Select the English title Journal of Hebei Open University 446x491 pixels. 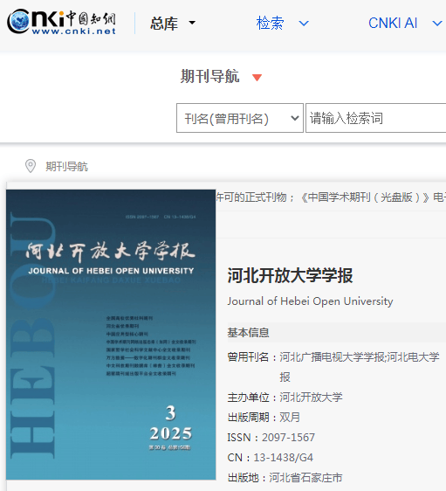tap(310, 301)
